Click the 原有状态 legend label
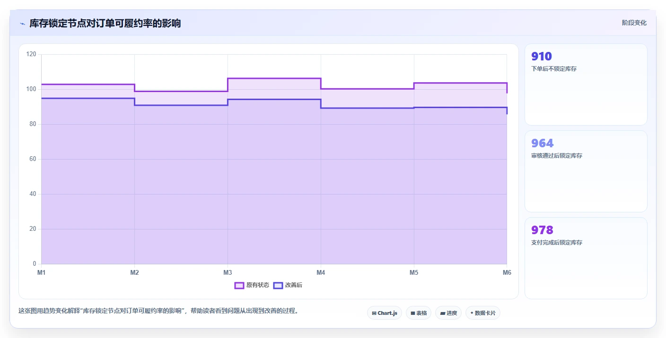The image size is (666, 338). [x=258, y=285]
